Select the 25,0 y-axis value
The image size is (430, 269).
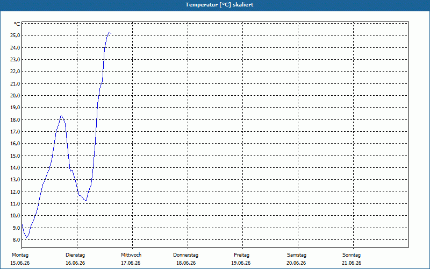[16, 36]
